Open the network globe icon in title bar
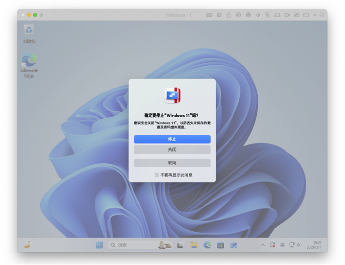Viewport: 345px width, 265px height. click(x=248, y=15)
